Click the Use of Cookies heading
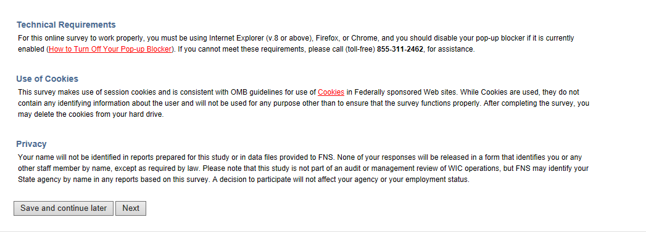Image resolution: width=646 pixels, height=233 pixels. pos(47,79)
